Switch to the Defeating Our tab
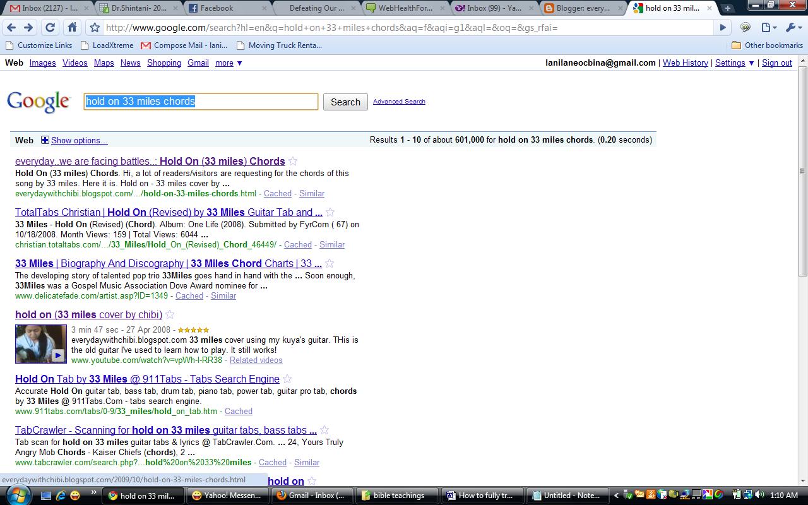Screen dimensions: 808x505 [317, 8]
